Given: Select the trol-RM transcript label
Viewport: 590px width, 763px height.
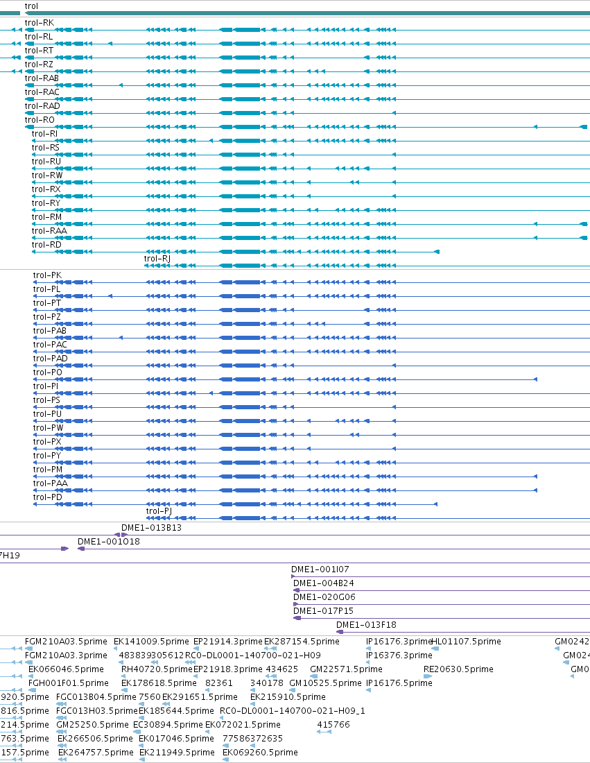Looking at the screenshot, I should [46, 217].
